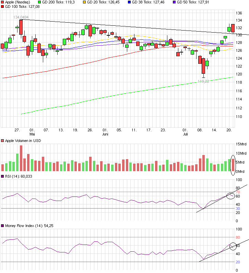Click the '27.' date axis label
The width and height of the screenshot is (249, 273).
(x=17, y=130)
